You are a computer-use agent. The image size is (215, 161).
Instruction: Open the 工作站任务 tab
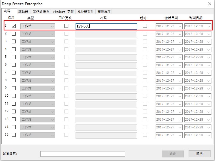[x=41, y=12]
